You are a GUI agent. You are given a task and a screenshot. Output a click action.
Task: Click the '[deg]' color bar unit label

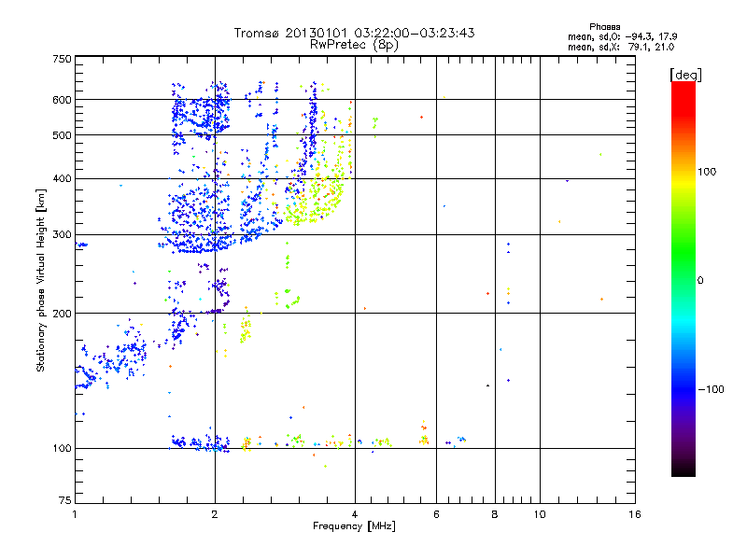pos(685,75)
